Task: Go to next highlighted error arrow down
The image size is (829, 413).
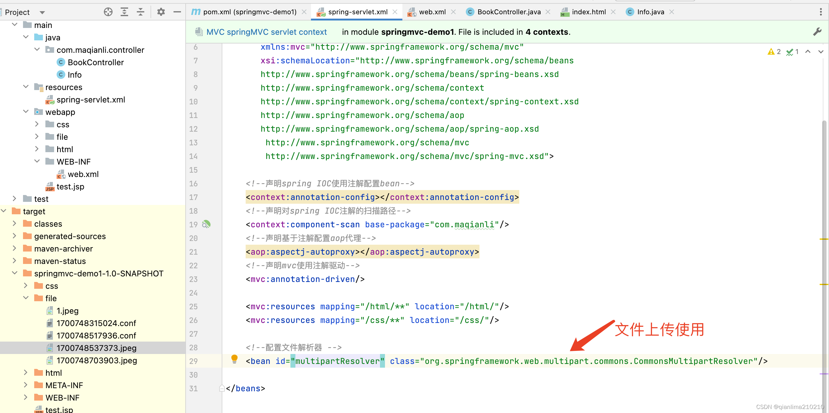Action: coord(821,52)
